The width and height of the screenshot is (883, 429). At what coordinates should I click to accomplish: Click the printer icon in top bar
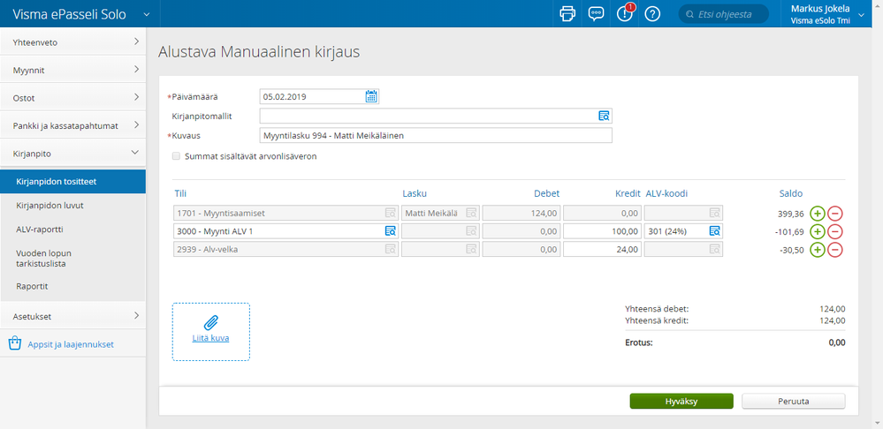point(567,14)
